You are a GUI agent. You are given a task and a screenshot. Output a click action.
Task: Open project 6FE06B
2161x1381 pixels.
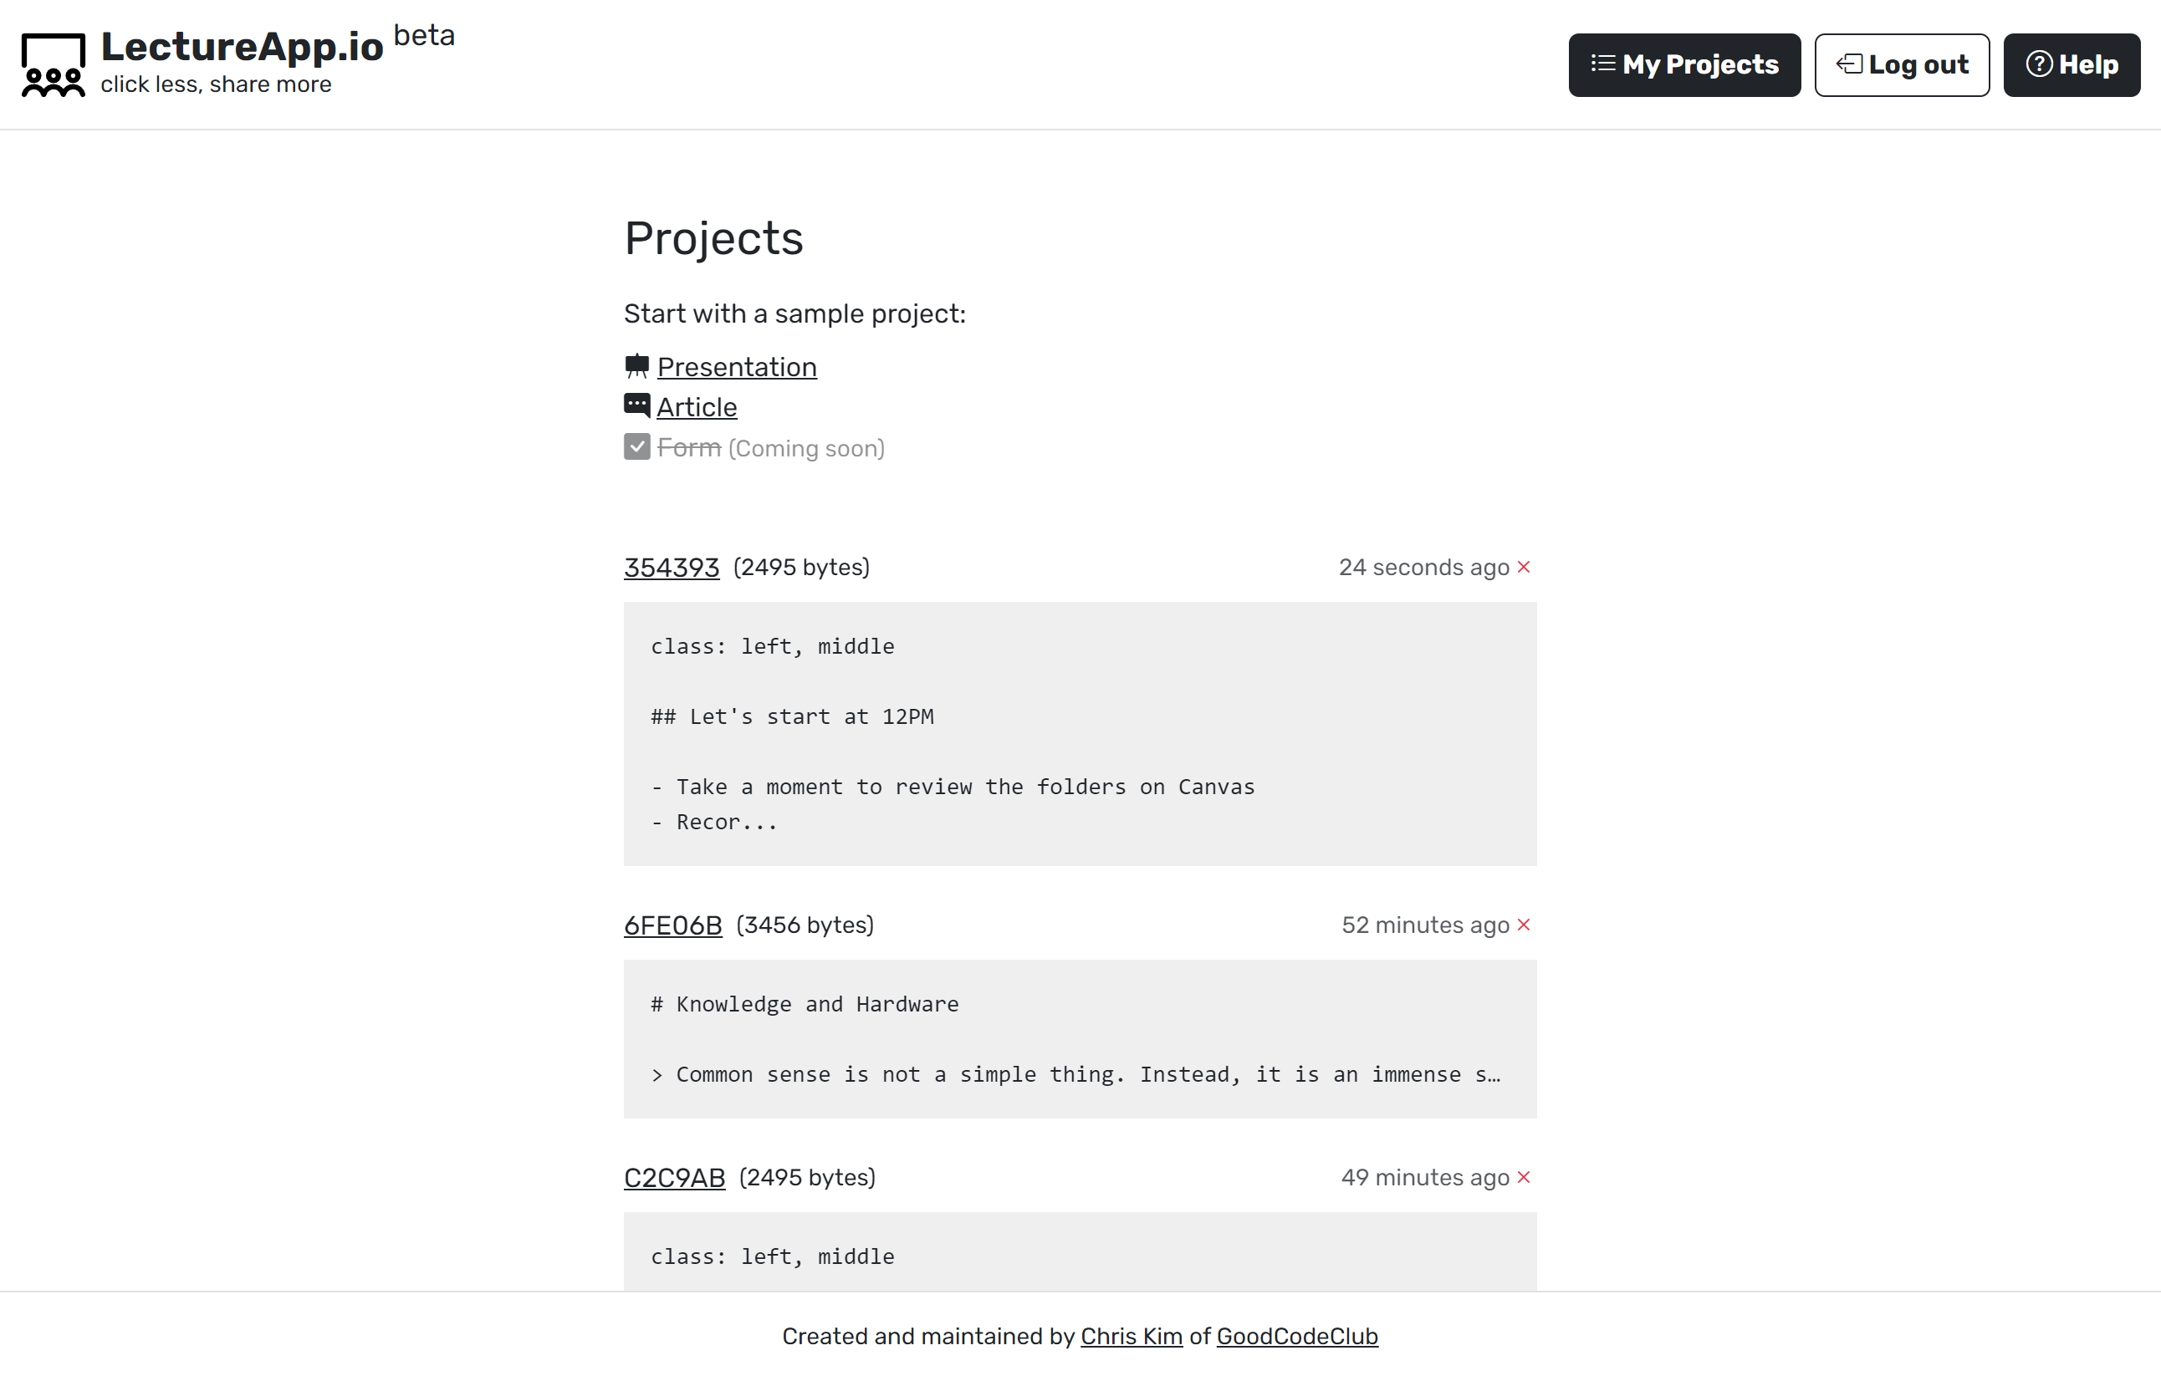672,925
